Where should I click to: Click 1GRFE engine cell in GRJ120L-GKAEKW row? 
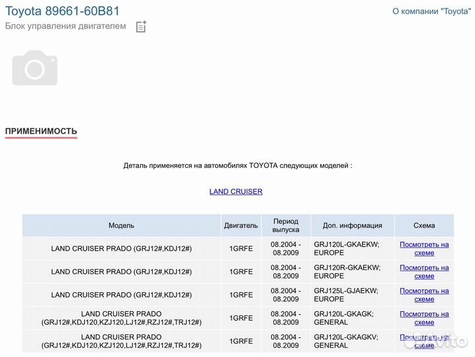click(x=241, y=249)
